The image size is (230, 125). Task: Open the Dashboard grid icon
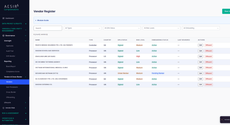click(3, 18)
